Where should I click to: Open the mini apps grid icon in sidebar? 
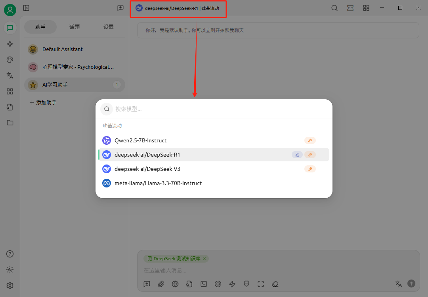coord(10,91)
